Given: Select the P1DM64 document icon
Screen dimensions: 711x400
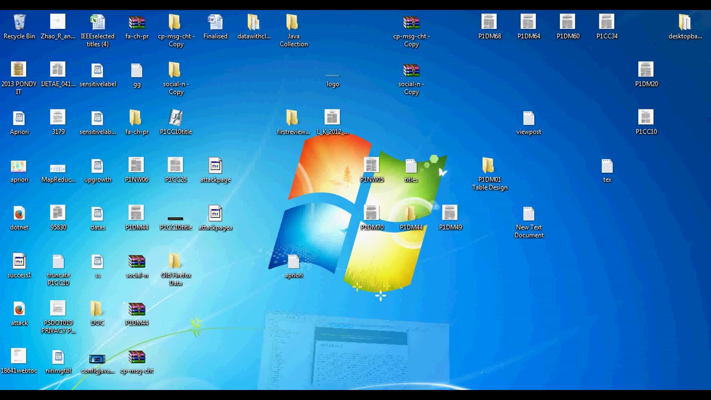Looking at the screenshot, I should (528, 23).
